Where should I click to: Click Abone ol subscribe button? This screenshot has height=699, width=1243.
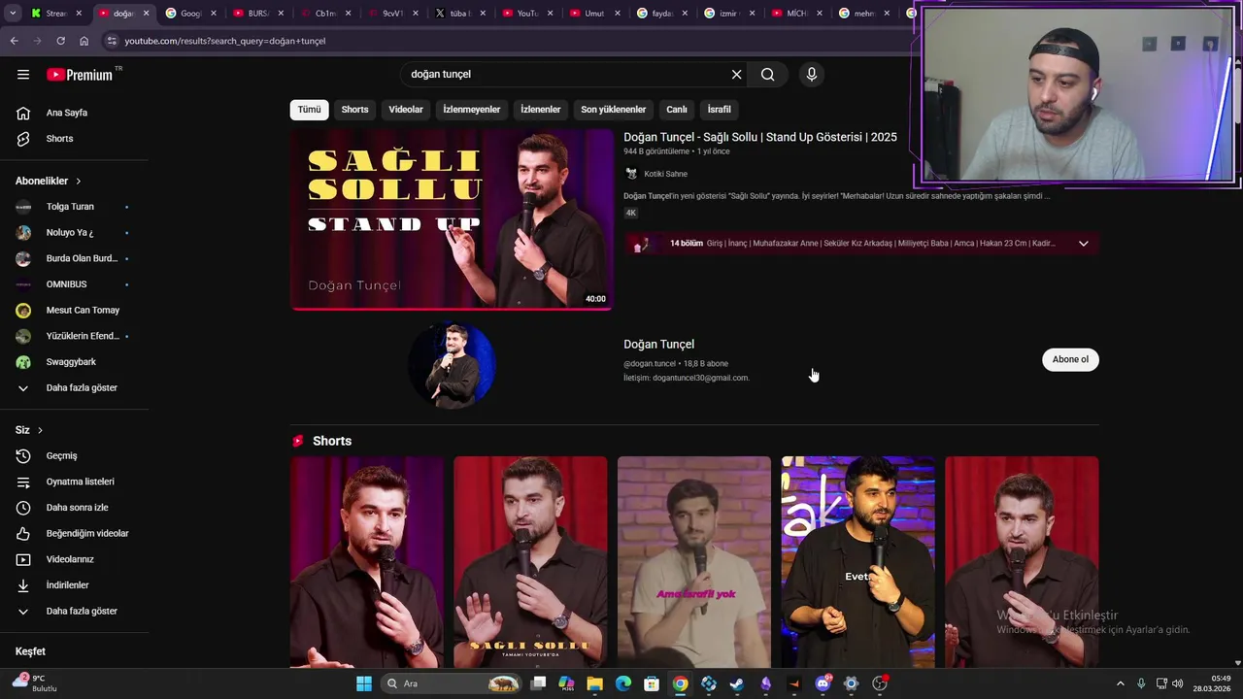[1070, 359]
